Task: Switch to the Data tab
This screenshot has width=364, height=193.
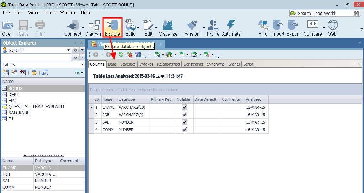Action: pyautogui.click(x=112, y=64)
